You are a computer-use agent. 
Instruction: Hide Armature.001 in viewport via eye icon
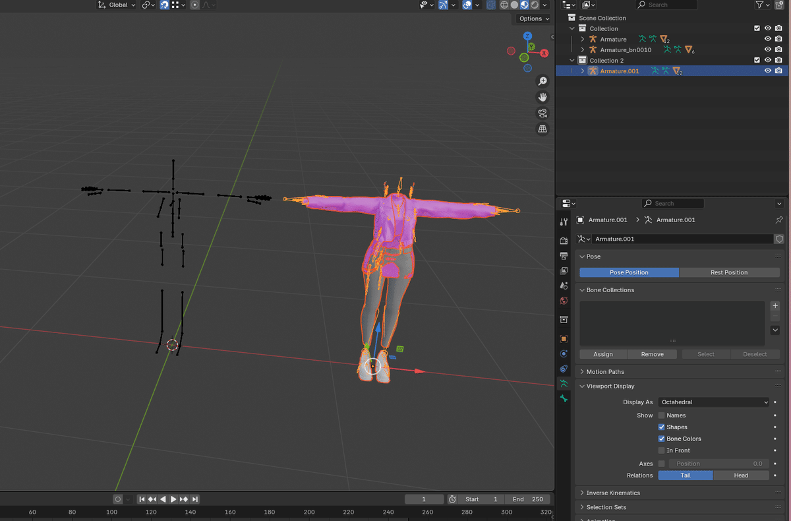click(767, 71)
